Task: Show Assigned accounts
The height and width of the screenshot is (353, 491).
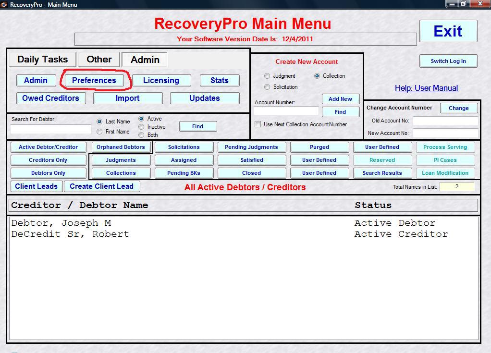Action: (x=184, y=160)
